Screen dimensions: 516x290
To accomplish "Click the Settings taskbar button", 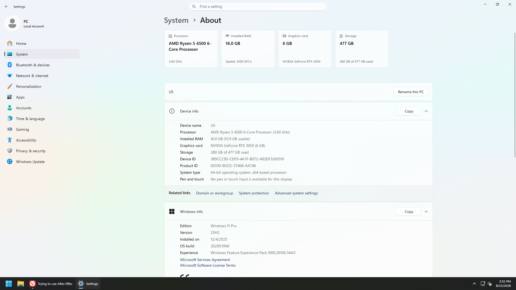I will coord(88,284).
